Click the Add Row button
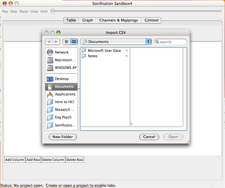This screenshot has height=188, width=225. tap(33, 160)
